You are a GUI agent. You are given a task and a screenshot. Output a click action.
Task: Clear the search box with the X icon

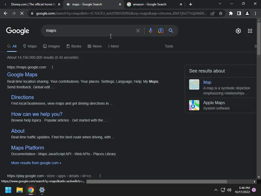[x=138, y=31]
